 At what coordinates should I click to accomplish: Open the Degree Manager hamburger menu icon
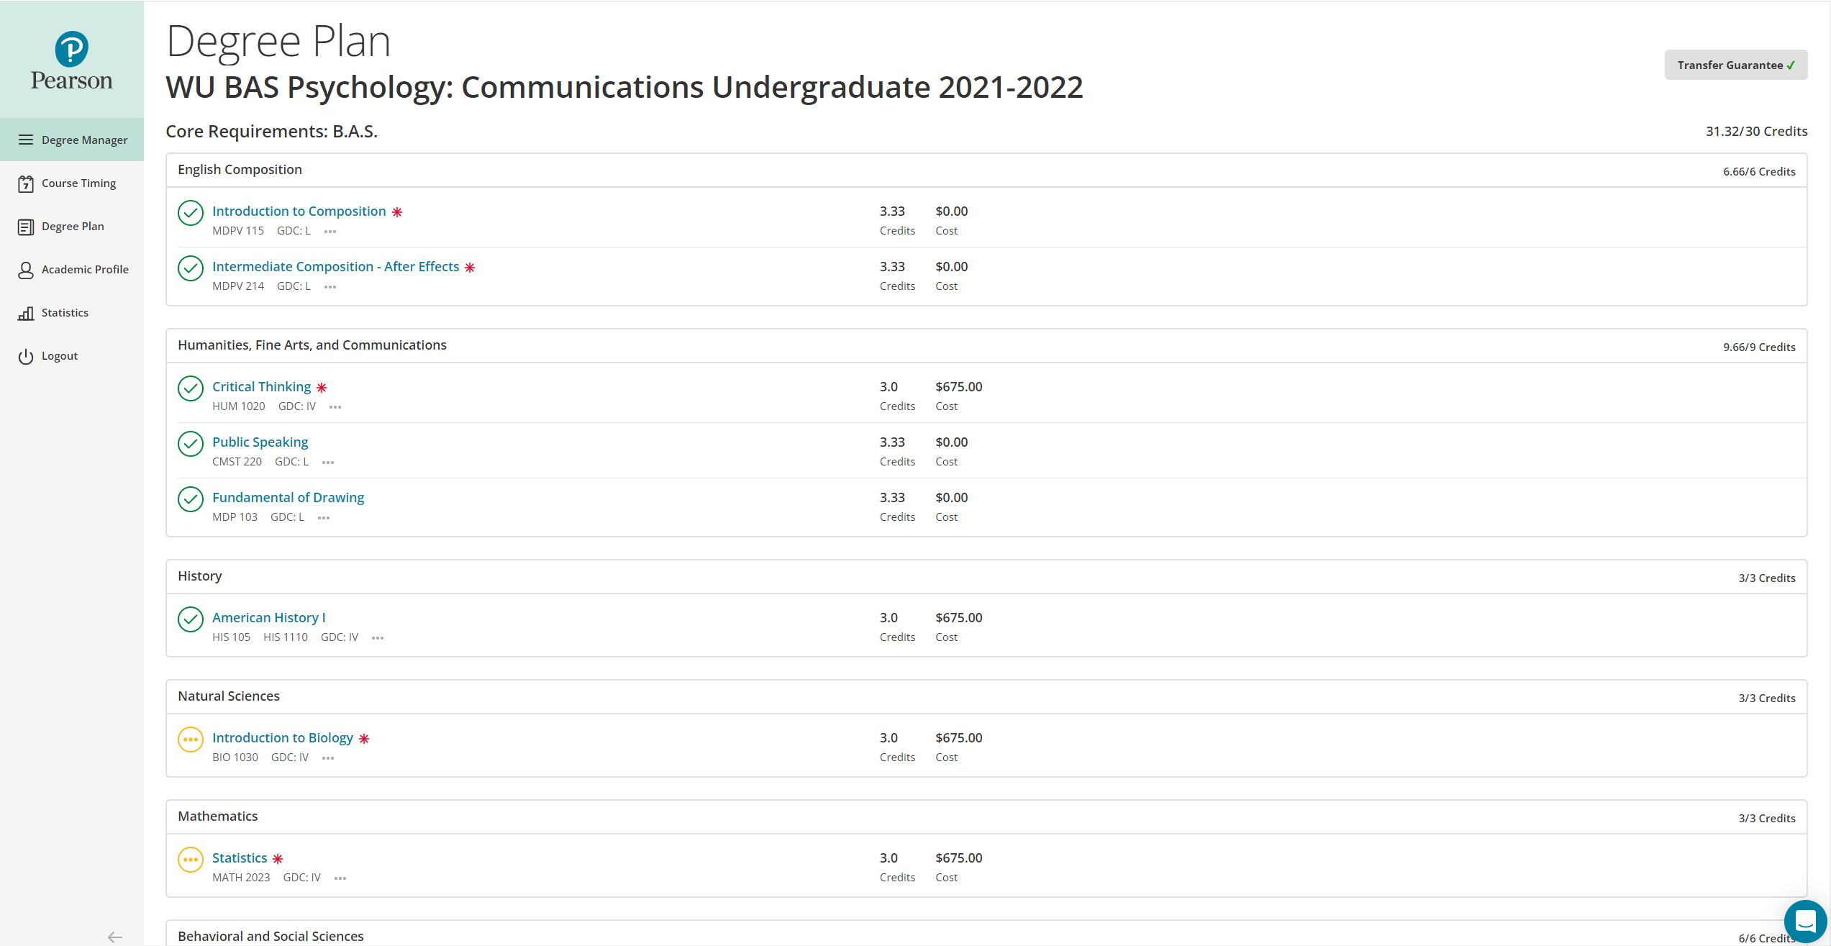[26, 140]
